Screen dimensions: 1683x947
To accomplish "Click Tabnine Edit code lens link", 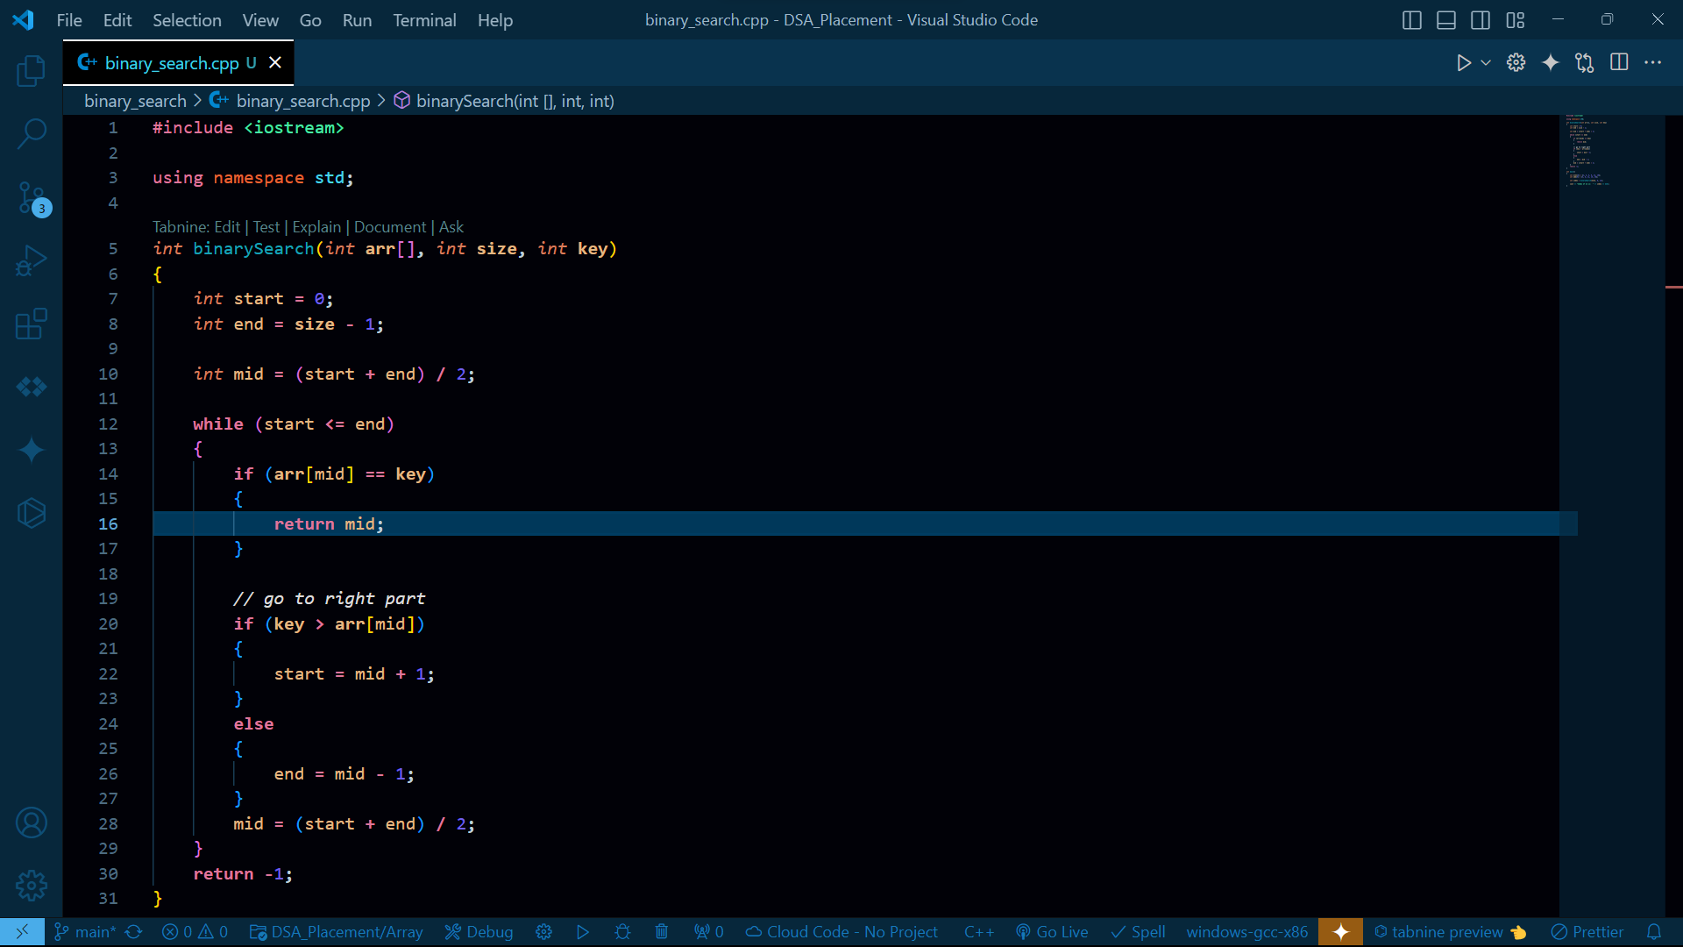I will click(227, 227).
